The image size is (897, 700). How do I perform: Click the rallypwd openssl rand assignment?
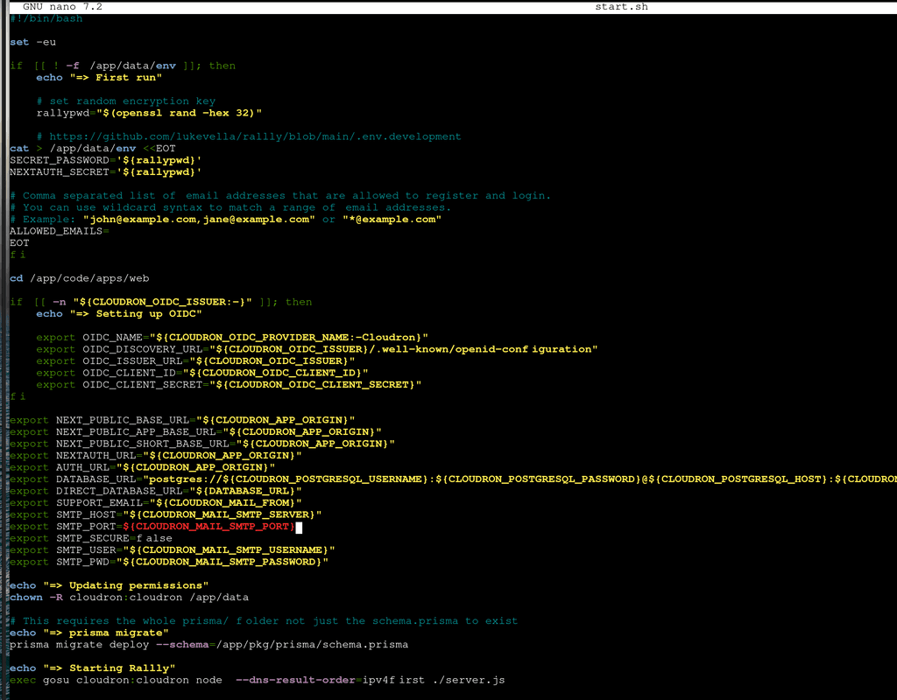(x=149, y=113)
